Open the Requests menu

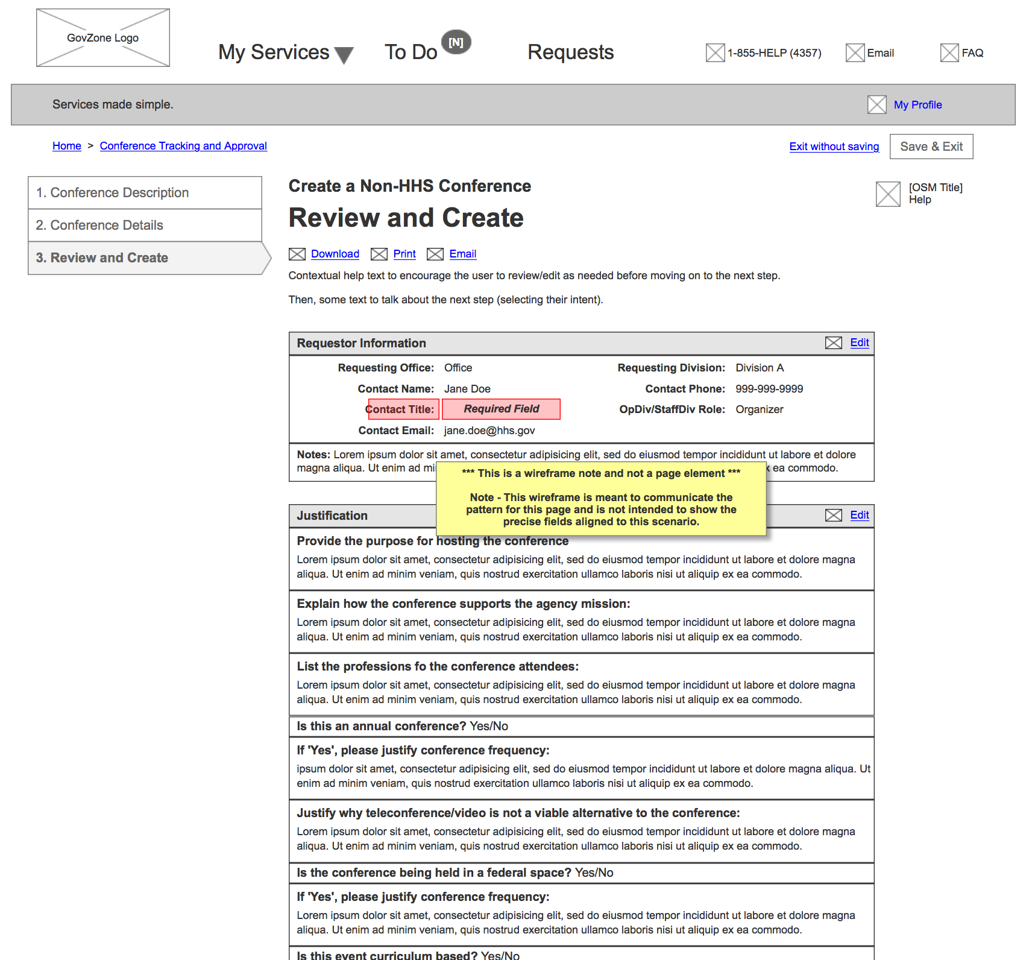571,52
